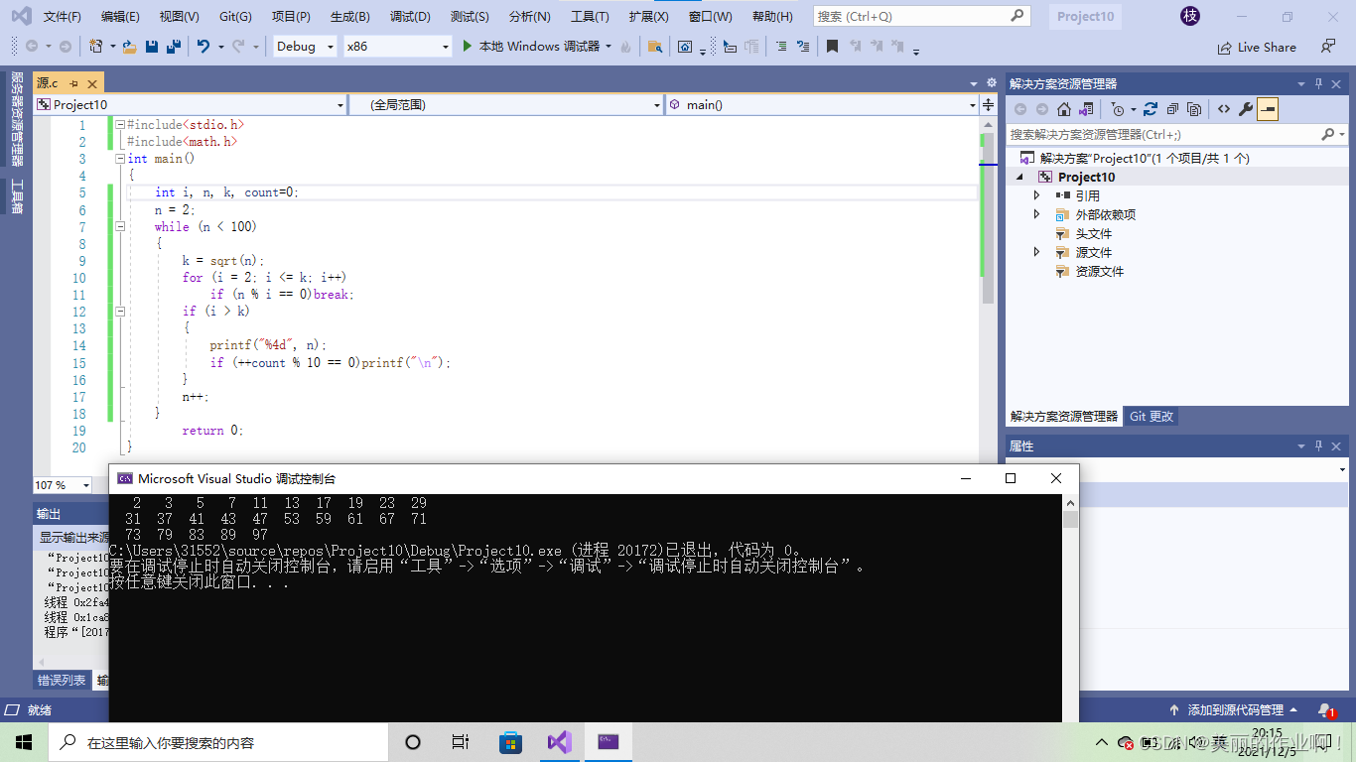Click the Save All toolbar icon
This screenshot has height=762, width=1356.
pos(174,47)
